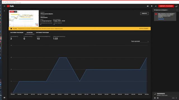Click the emoji icon in chat input

[x=155, y=98]
